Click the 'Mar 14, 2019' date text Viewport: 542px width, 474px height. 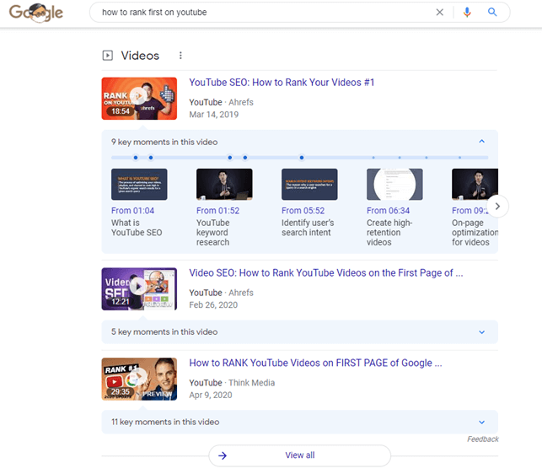213,115
